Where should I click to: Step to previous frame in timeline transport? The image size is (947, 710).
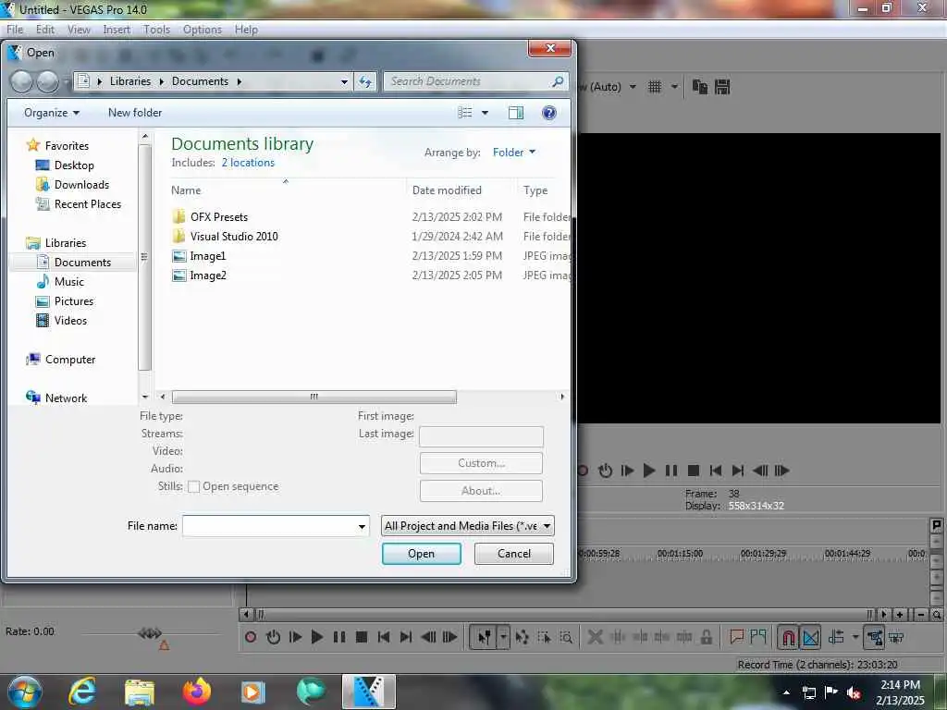click(428, 637)
